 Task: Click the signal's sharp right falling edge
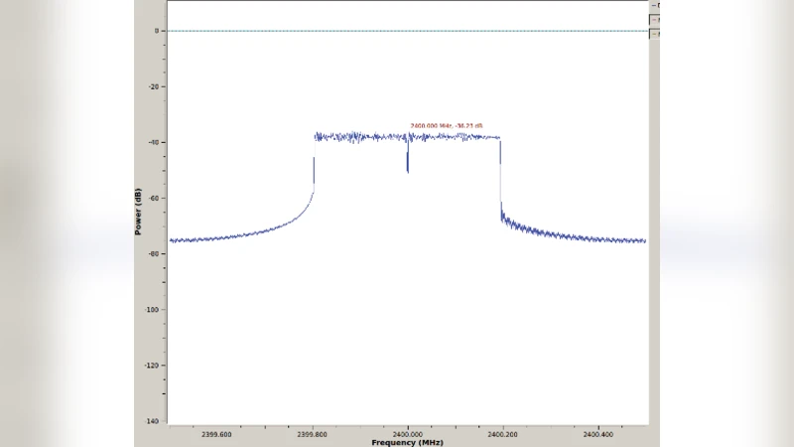(500, 174)
